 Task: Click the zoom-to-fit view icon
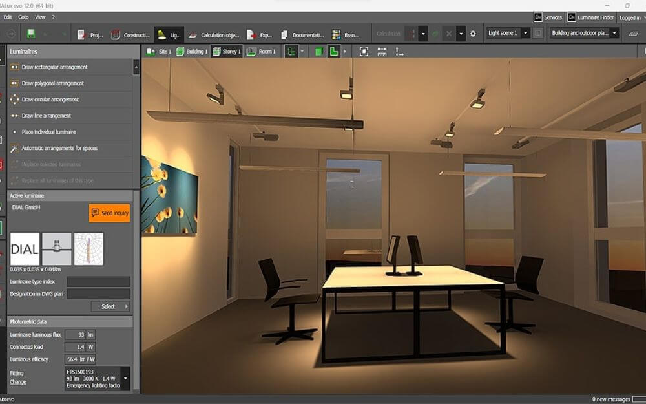coord(364,52)
